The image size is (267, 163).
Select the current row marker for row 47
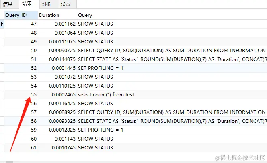2,24
